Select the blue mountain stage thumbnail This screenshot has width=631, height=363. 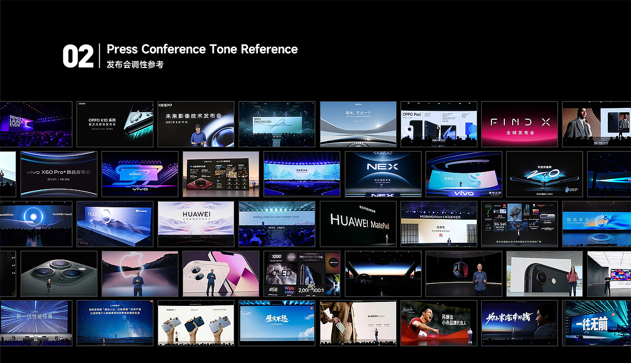302,174
